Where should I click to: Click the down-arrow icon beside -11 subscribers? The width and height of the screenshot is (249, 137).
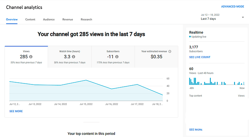pos(117,57)
